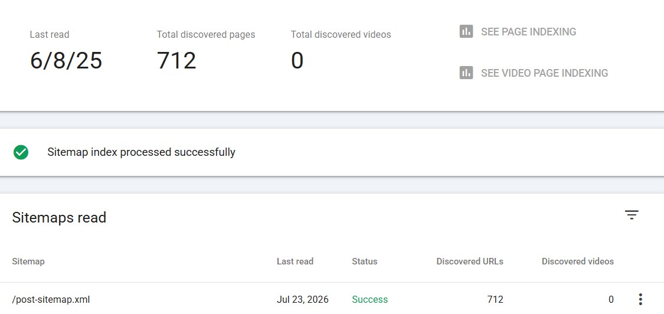
Task: Click the Total discovered pages label
Action: pos(206,35)
